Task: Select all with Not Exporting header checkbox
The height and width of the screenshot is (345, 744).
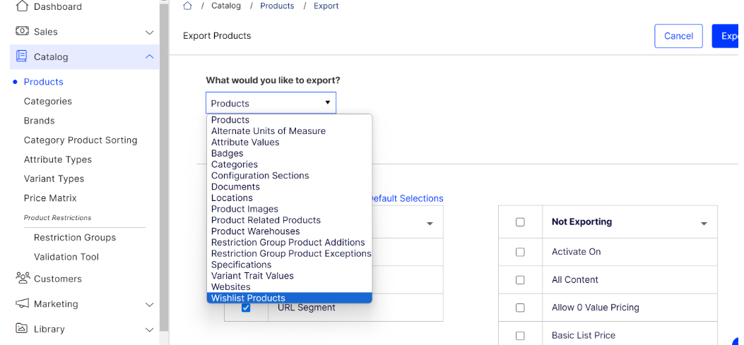Action: 520,222
